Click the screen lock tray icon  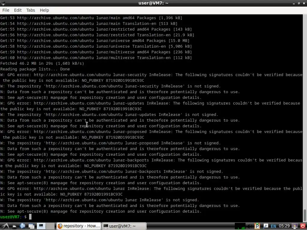coord(294,226)
